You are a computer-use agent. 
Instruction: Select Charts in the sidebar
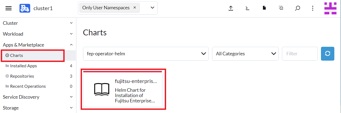pos(17,56)
